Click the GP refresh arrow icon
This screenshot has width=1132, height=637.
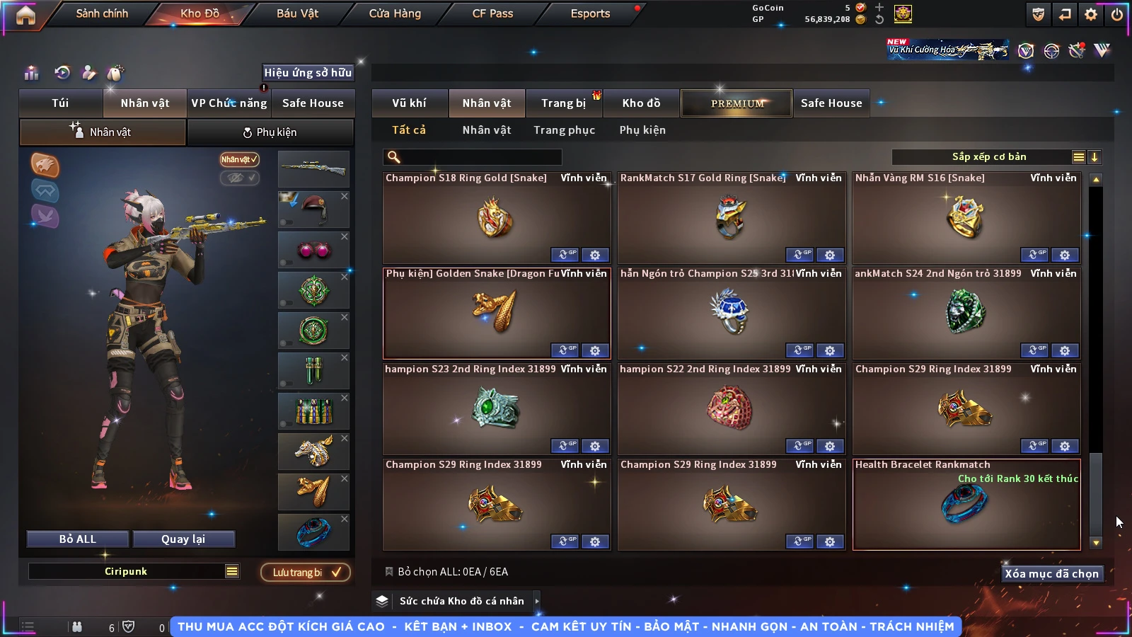coord(879,20)
